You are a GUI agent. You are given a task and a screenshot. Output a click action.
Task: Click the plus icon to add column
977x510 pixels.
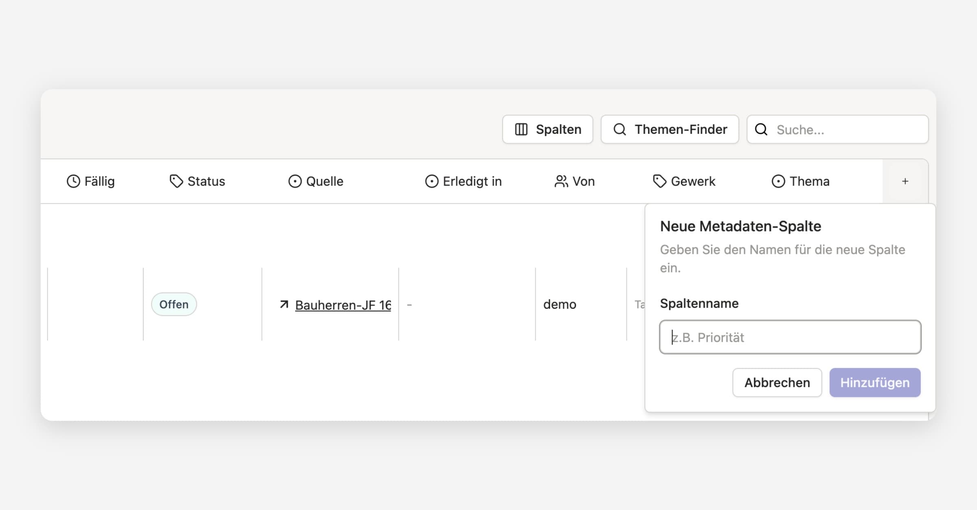tap(905, 181)
